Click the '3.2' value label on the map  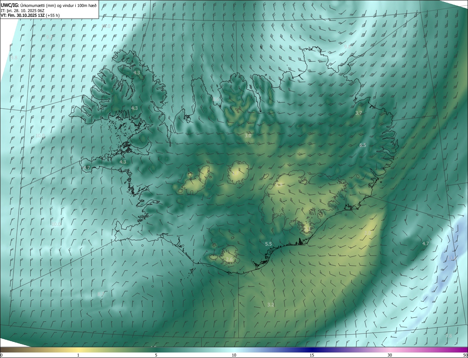pos(271,305)
